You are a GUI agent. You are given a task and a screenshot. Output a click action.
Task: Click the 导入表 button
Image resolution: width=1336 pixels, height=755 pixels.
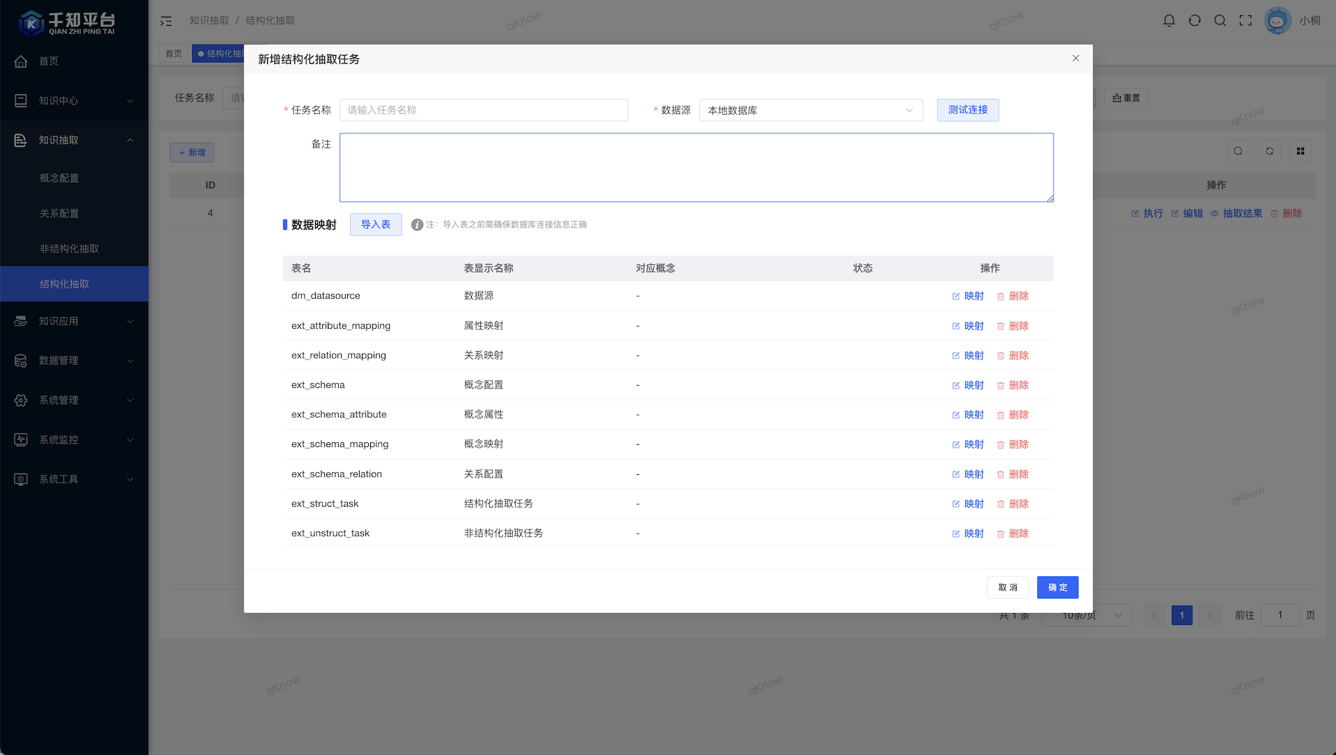375,224
